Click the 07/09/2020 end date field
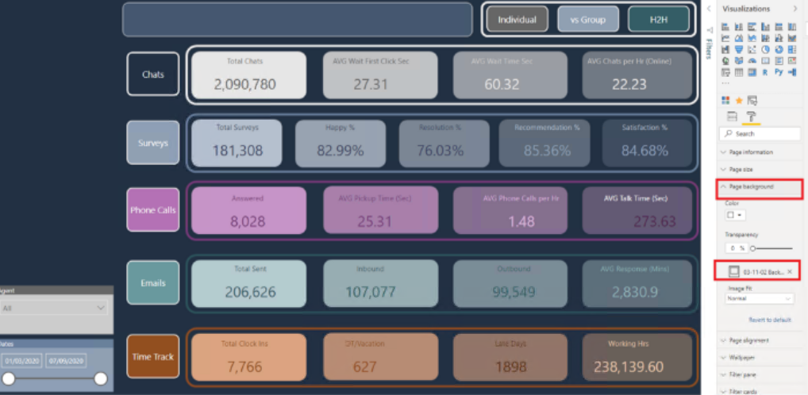Screen dimensions: 808x395 point(65,360)
